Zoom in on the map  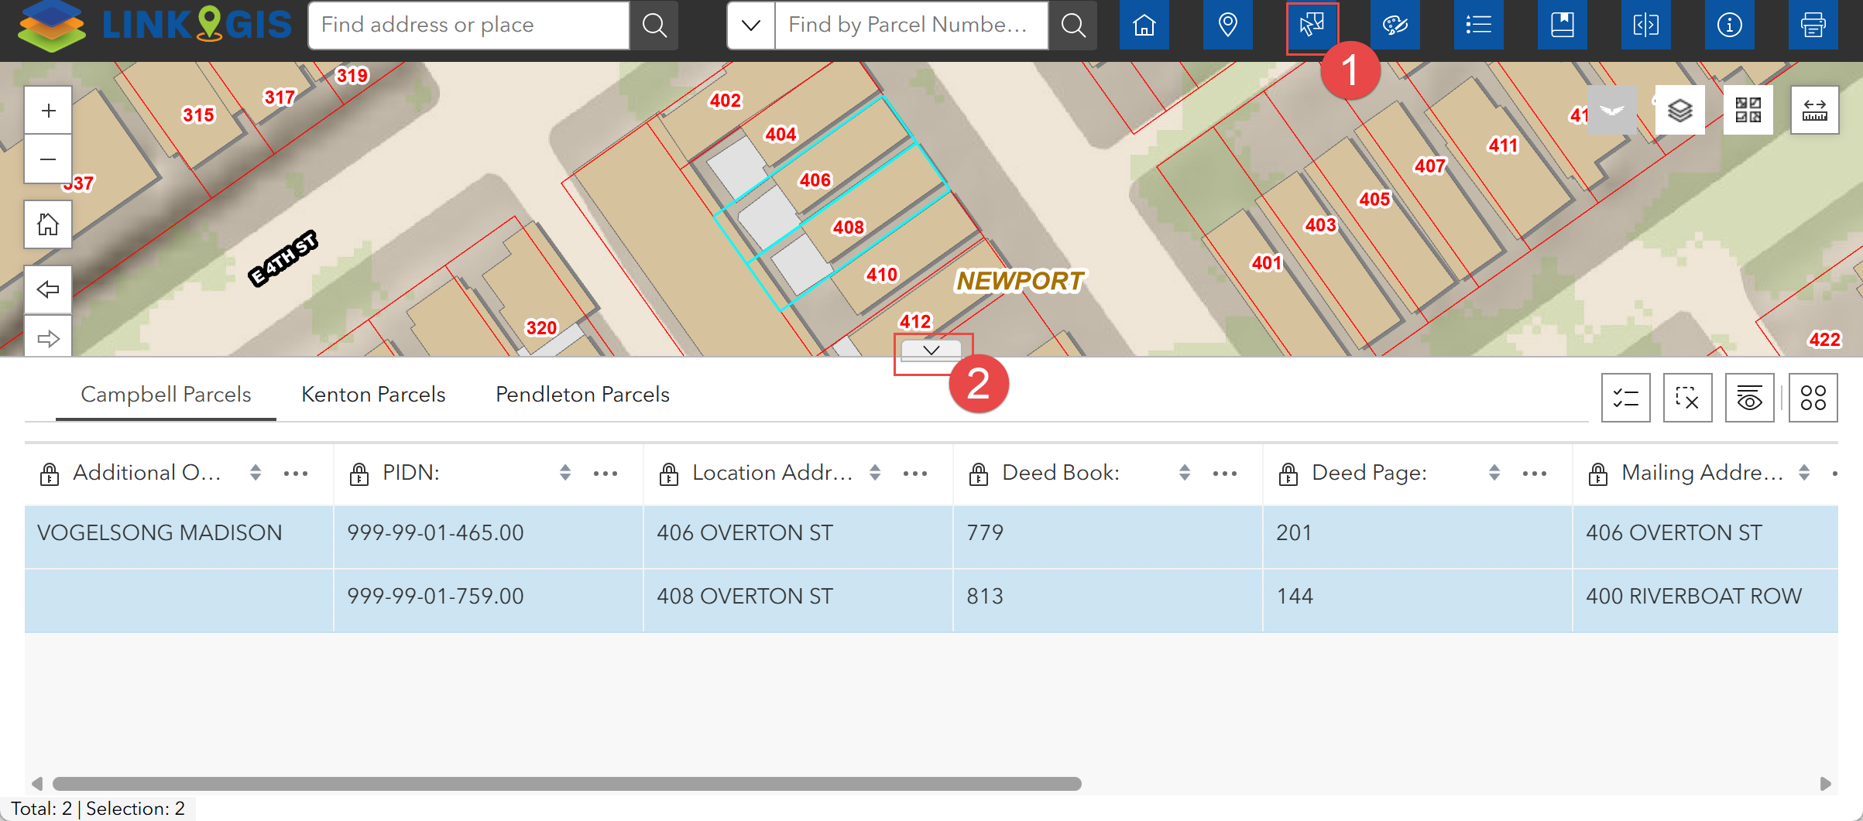pos(48,111)
